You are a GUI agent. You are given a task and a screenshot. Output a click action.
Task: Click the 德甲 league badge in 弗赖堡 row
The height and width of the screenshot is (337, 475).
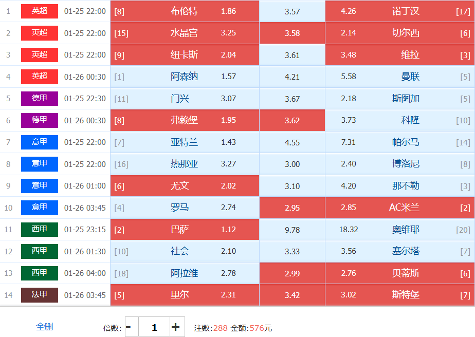40,120
